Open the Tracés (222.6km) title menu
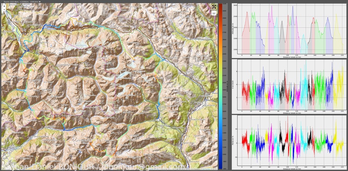Screen dimensions: 348x171 (21, 2)
